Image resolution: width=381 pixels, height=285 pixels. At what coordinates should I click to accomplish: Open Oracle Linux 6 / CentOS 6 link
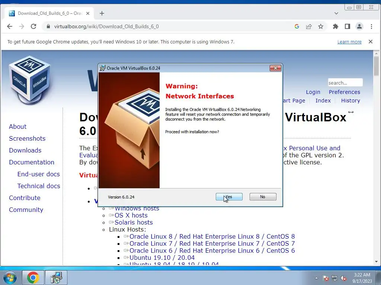[x=212, y=250]
